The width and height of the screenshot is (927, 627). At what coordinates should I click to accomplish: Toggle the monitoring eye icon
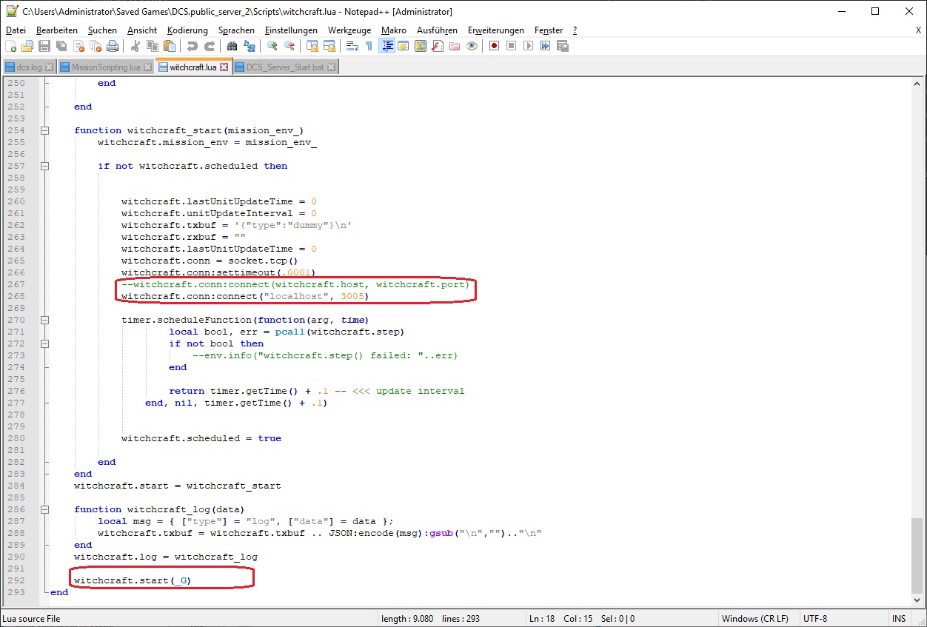pos(472,46)
